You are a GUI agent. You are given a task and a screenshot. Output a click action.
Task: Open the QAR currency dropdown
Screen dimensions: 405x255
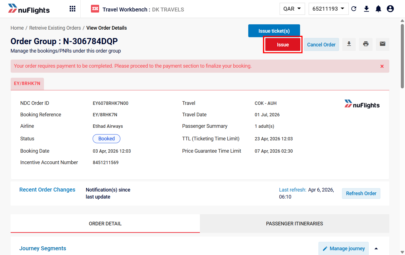292,9
